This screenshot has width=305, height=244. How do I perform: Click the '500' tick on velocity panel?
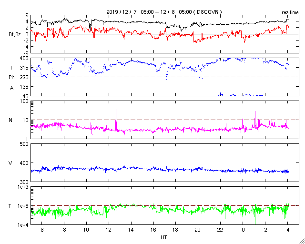click(x=24, y=144)
